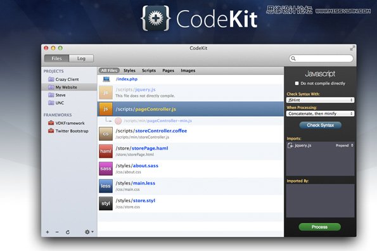Select /scripts/jquery.js file name
377x251 pixels.
[136, 89]
